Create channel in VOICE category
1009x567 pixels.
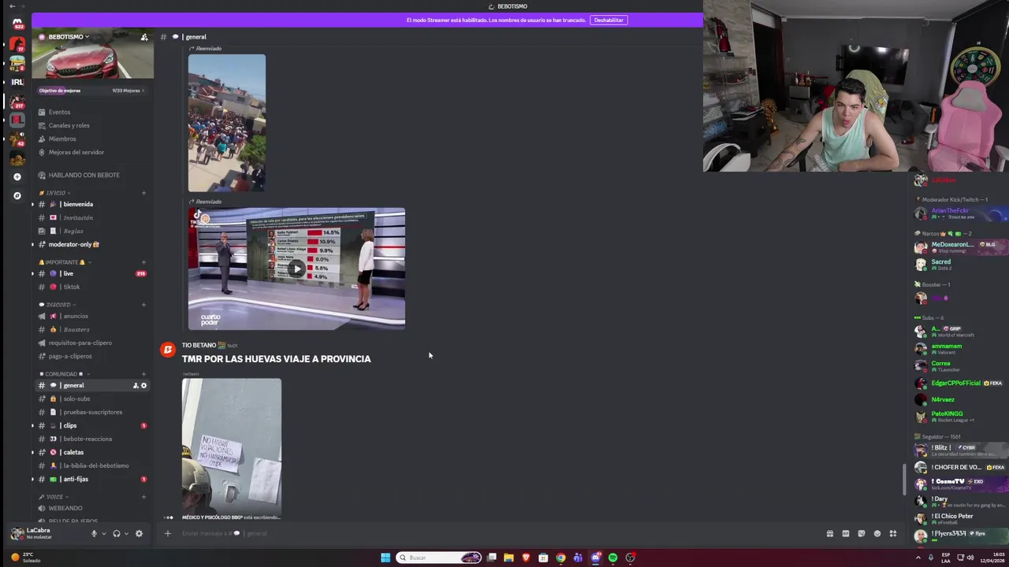click(143, 497)
